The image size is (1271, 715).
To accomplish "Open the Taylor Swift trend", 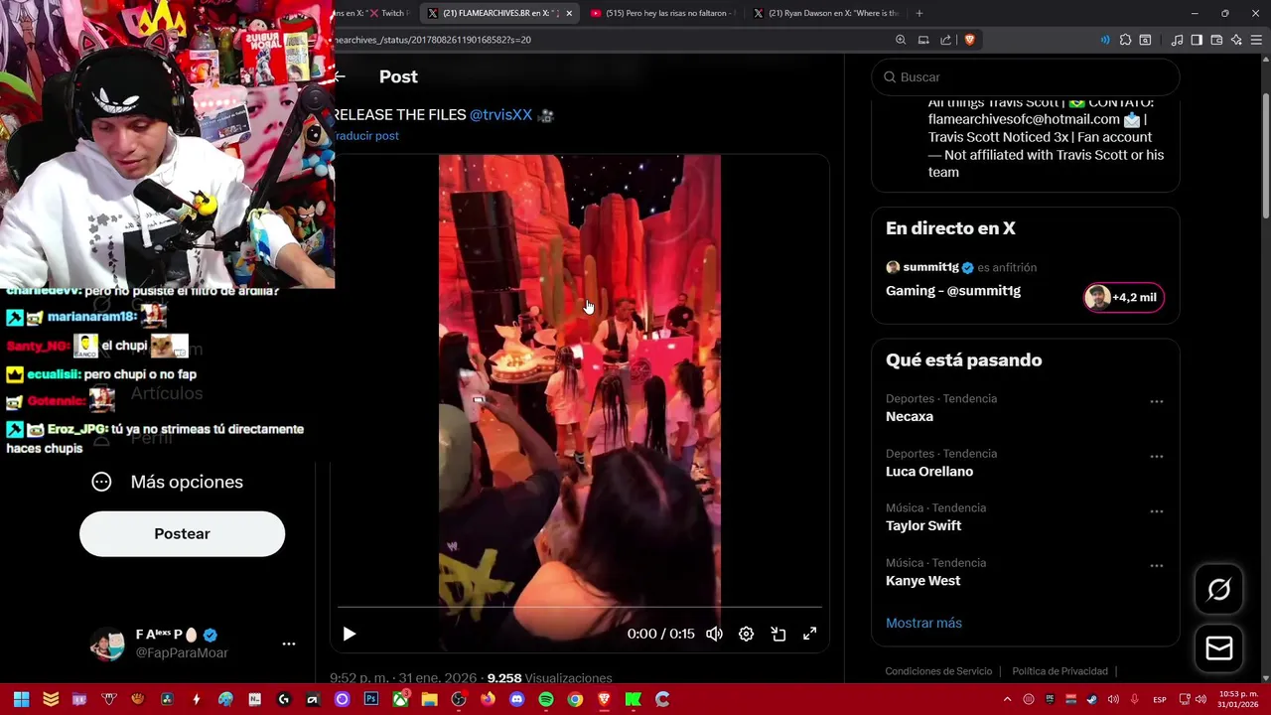I will click(x=923, y=525).
